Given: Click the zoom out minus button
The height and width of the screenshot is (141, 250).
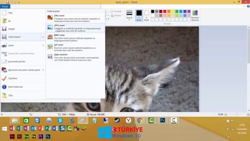Looking at the screenshot, I should (x=226, y=114).
